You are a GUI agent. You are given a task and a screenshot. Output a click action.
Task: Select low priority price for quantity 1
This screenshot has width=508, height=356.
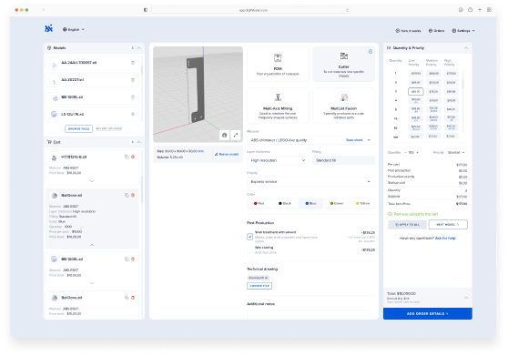pos(416,74)
